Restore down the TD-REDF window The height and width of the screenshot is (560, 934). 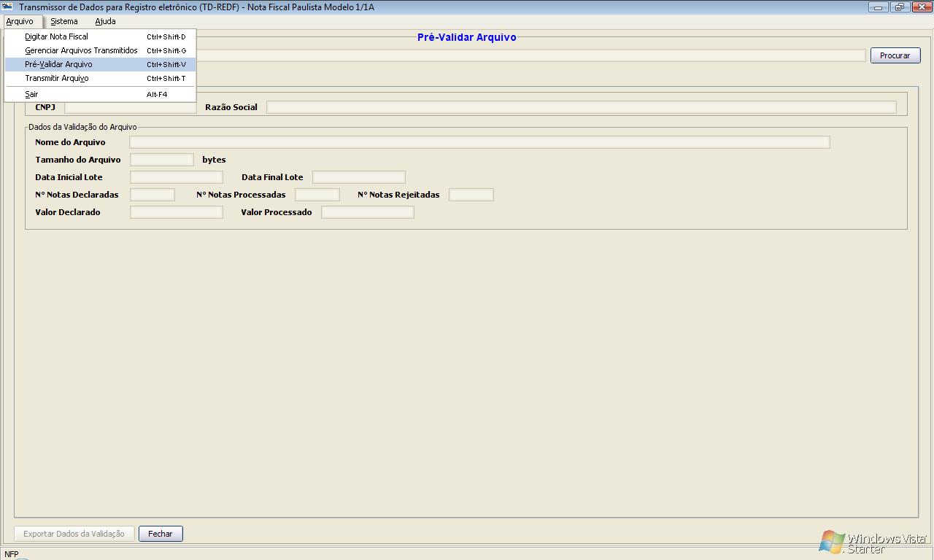click(x=898, y=7)
